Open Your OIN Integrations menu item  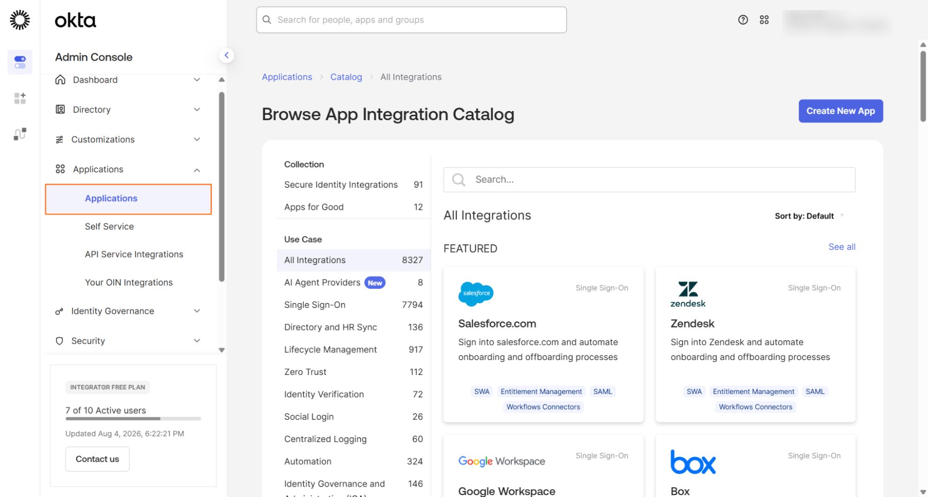pos(129,282)
